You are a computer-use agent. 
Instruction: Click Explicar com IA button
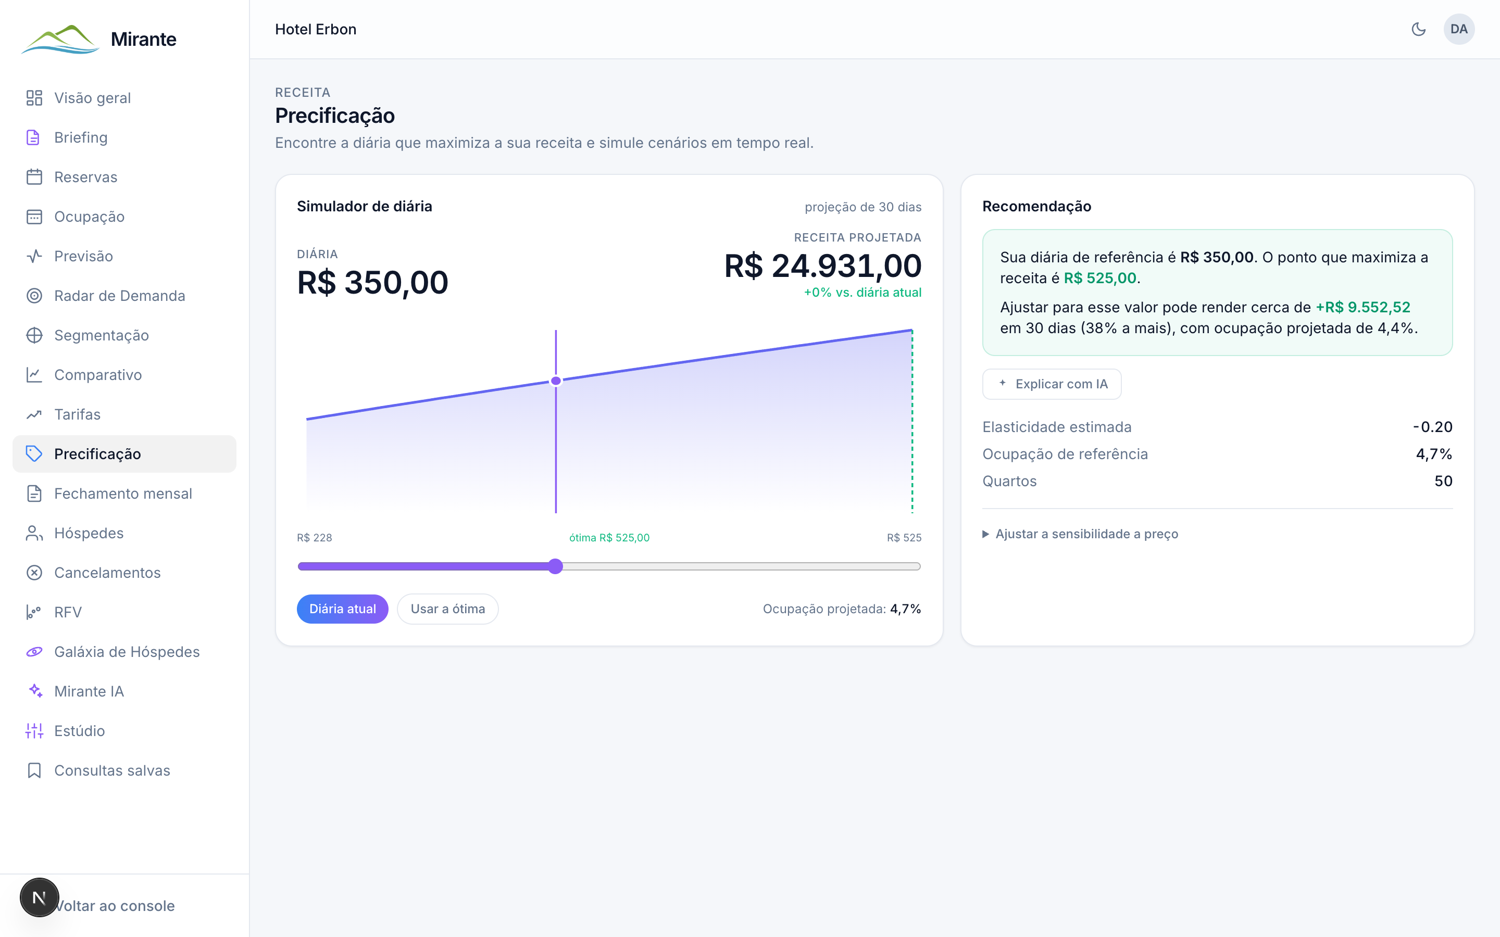click(x=1052, y=384)
